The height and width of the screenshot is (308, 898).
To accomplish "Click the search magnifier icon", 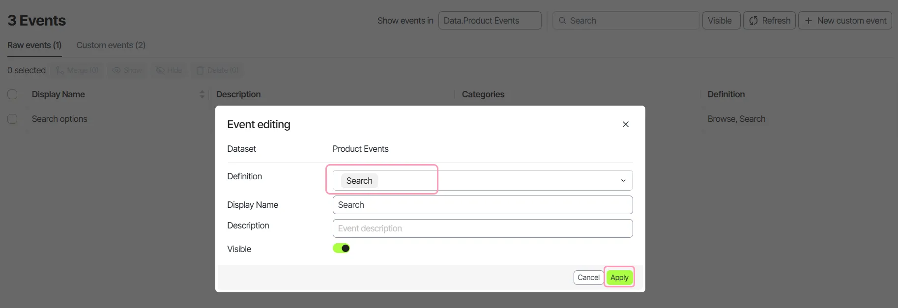I will [562, 21].
